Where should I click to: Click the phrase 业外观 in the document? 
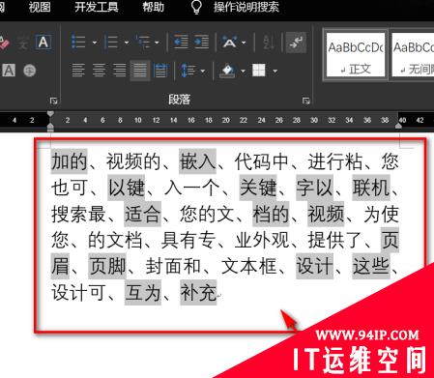click(262, 240)
